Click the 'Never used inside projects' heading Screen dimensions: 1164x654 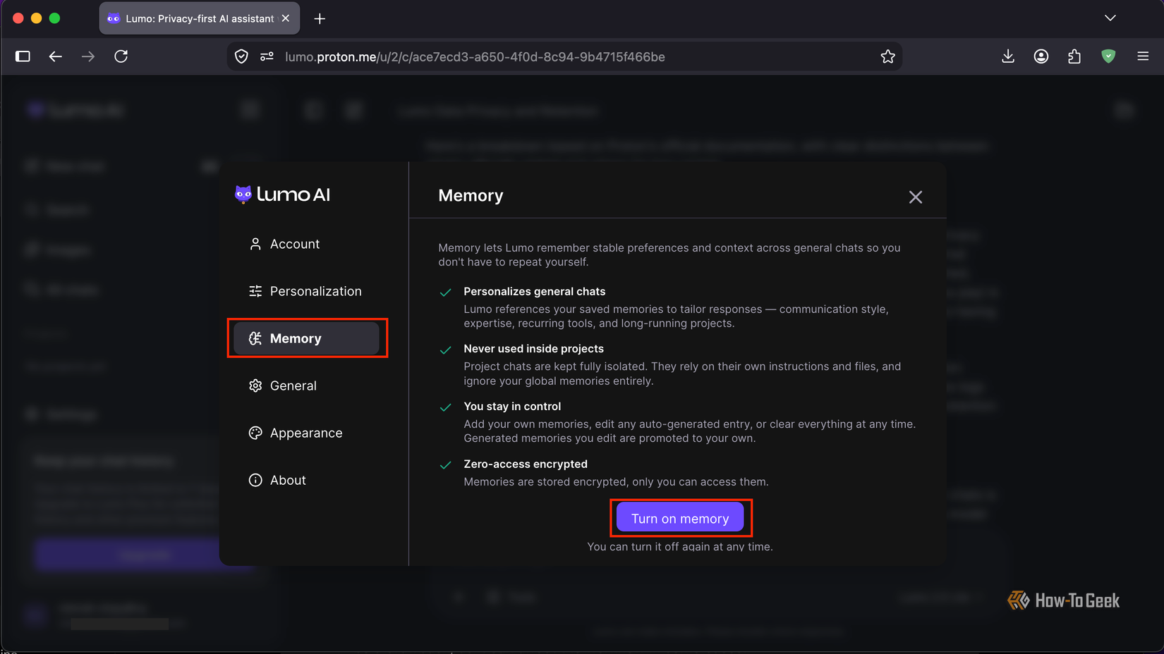[x=533, y=349]
